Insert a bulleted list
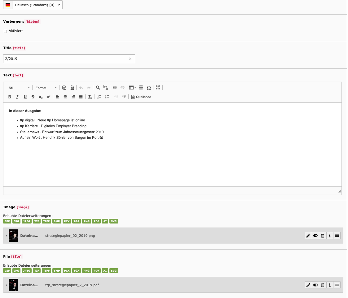The image size is (348, 298). tap(107, 97)
